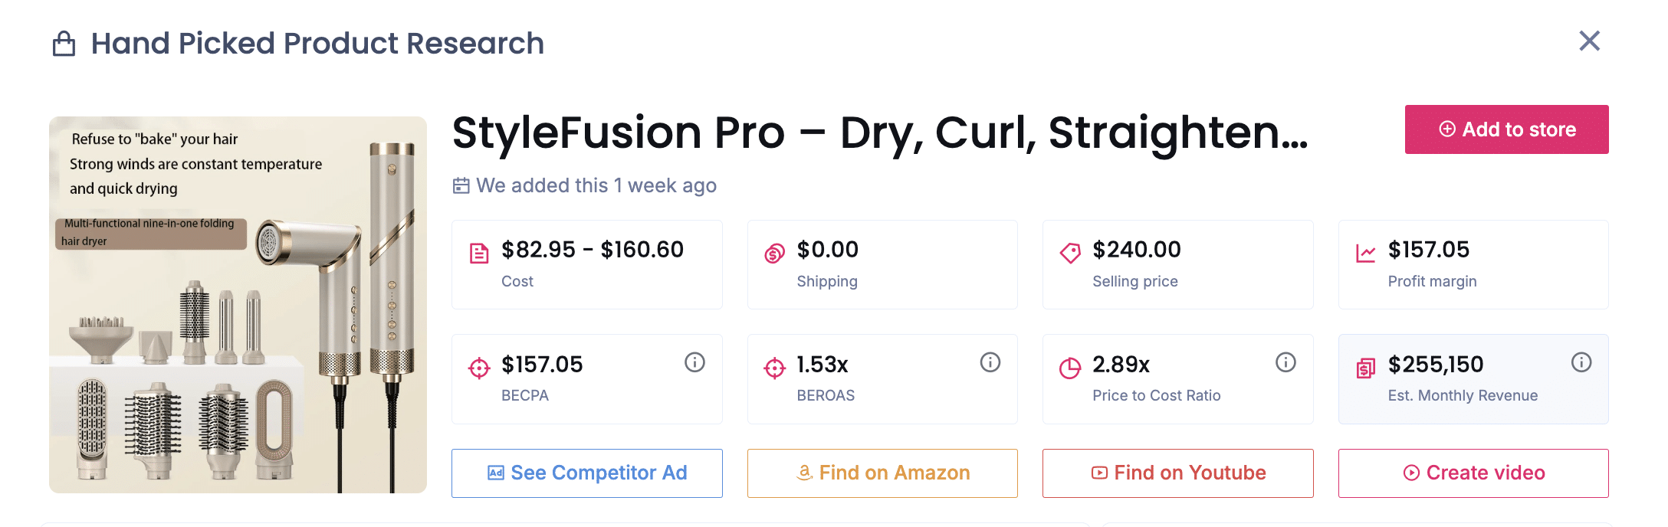1668x527 pixels.
Task: Click the Add to store button
Action: point(1505,129)
